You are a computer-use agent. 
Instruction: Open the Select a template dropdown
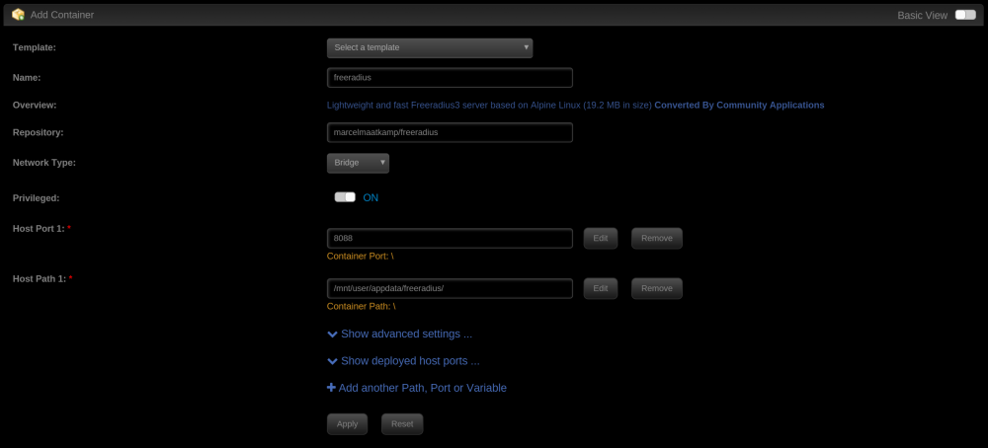coord(430,47)
